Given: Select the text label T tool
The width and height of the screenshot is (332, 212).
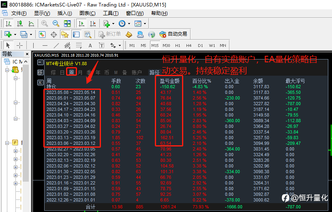Looking at the screenshot, I should (x=102, y=45).
